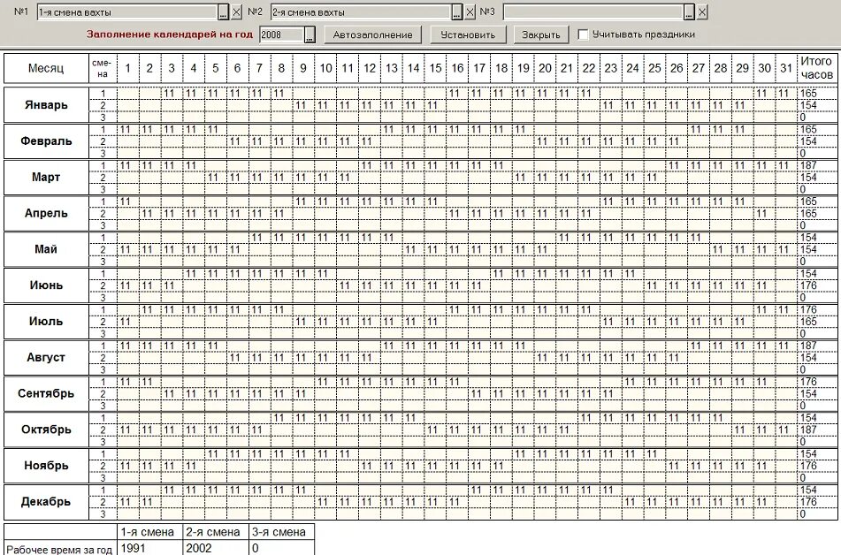This screenshot has width=841, height=555.
Task: Click the Установить button
Action: pyautogui.click(x=468, y=34)
